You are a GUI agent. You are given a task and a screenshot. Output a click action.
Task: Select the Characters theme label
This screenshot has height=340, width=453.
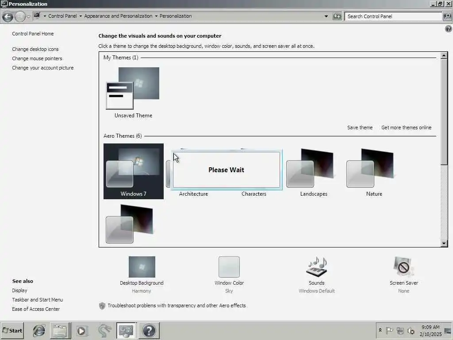254,194
